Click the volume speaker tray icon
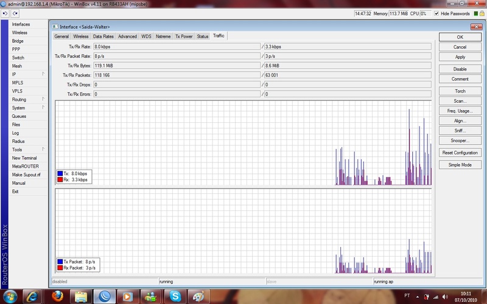The image size is (487, 304). pos(445,297)
